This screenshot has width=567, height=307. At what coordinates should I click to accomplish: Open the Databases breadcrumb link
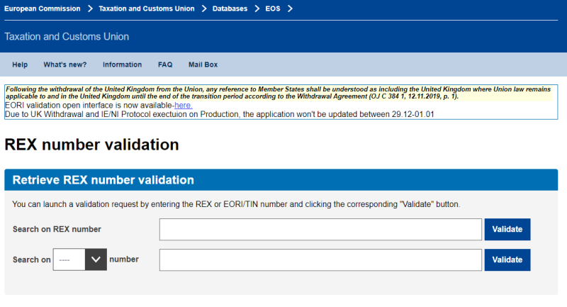230,9
